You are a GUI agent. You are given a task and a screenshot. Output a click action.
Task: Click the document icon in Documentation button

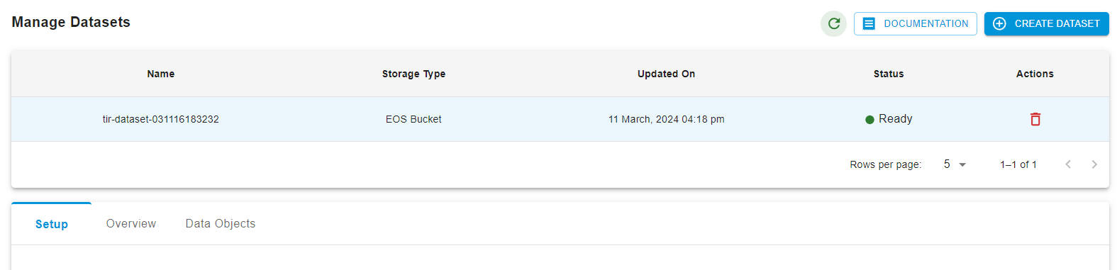(x=869, y=23)
